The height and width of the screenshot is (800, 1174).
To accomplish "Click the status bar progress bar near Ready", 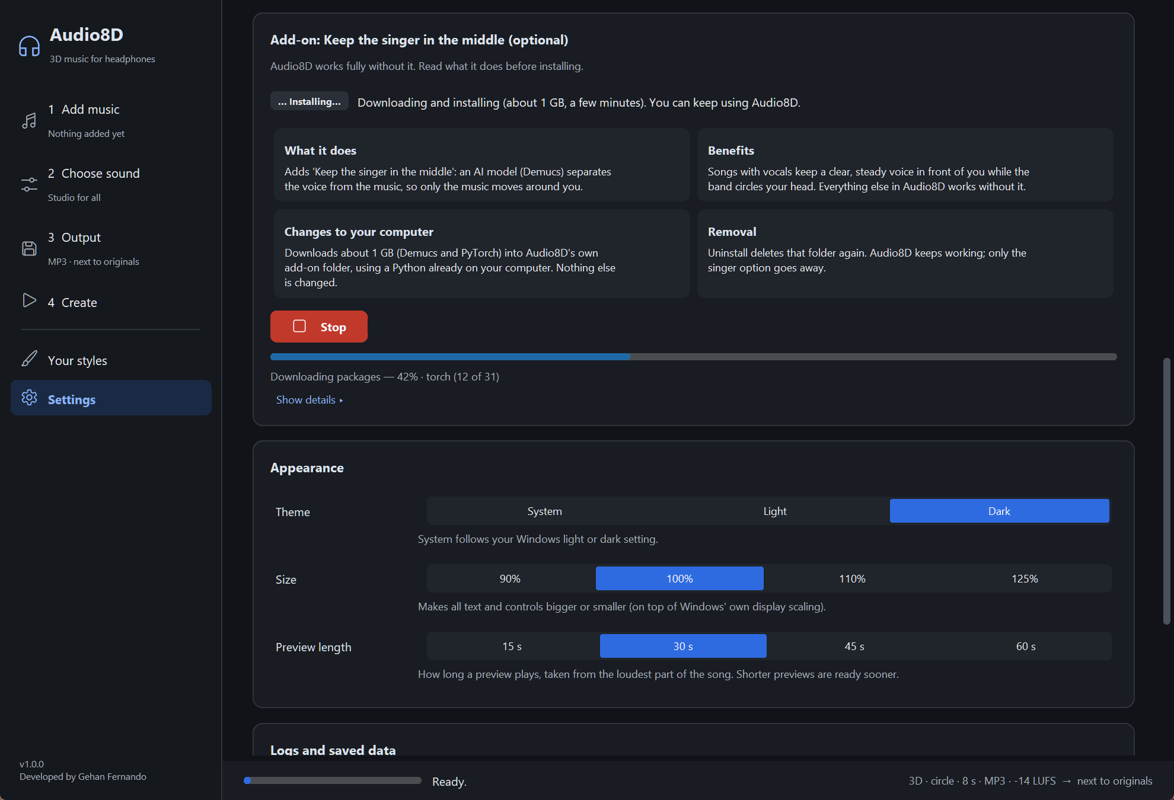I will 332,780.
